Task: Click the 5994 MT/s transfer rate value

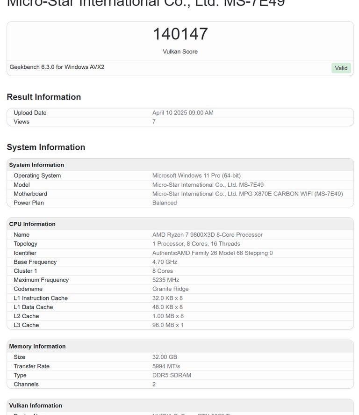Action: point(166,366)
